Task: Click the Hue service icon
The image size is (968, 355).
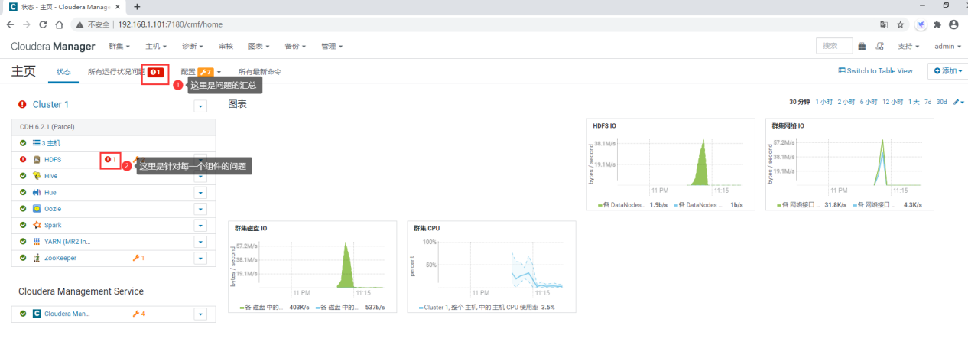Action: coord(37,192)
